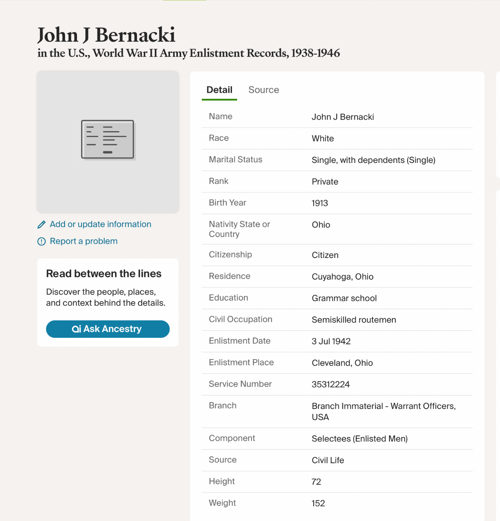Click the Read between the lines heading
500x521 pixels.
click(x=104, y=274)
